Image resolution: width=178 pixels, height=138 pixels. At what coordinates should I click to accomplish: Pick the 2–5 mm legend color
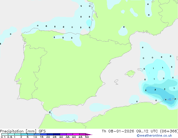point(24,134)
